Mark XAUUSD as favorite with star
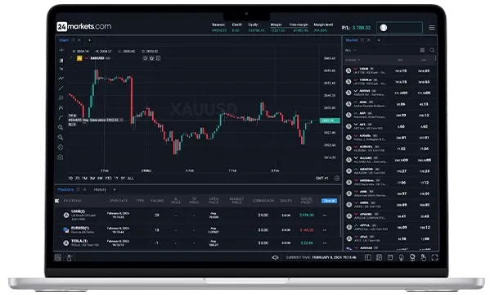This screenshot has height=295, width=499. 152,58
